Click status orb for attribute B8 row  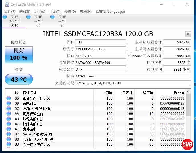[x=9, y=139]
